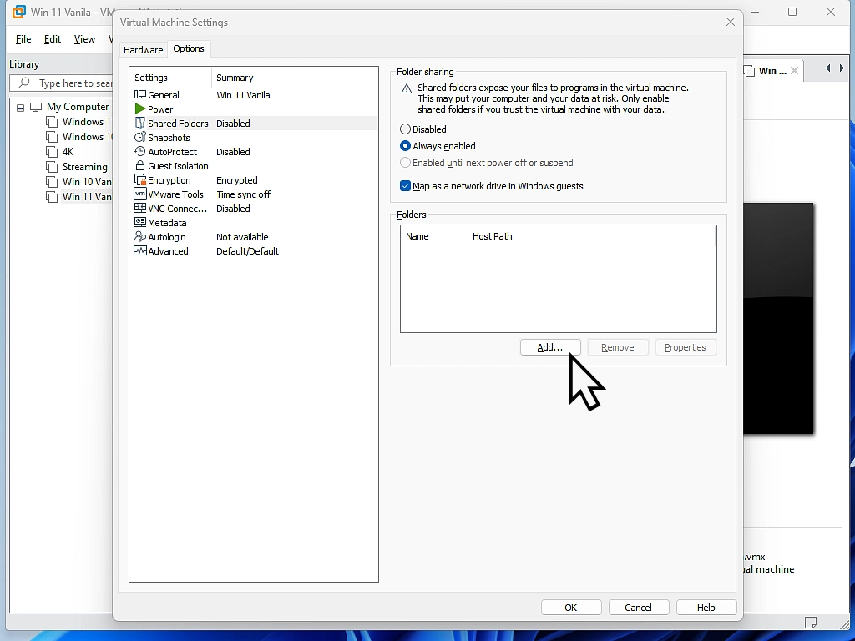Click the Settings column header
The image size is (855, 641).
click(170, 78)
